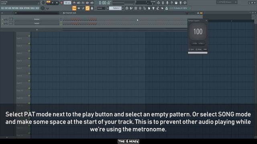Viewport: 257px width, 144px height.
Task: Click the render/export icon after save
Action: pos(180,3)
